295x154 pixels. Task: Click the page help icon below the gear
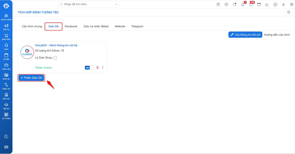coord(289,13)
